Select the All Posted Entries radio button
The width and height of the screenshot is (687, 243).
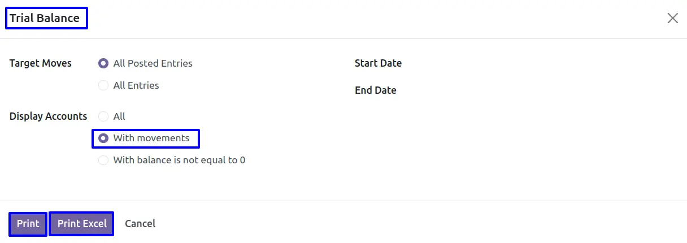point(103,63)
